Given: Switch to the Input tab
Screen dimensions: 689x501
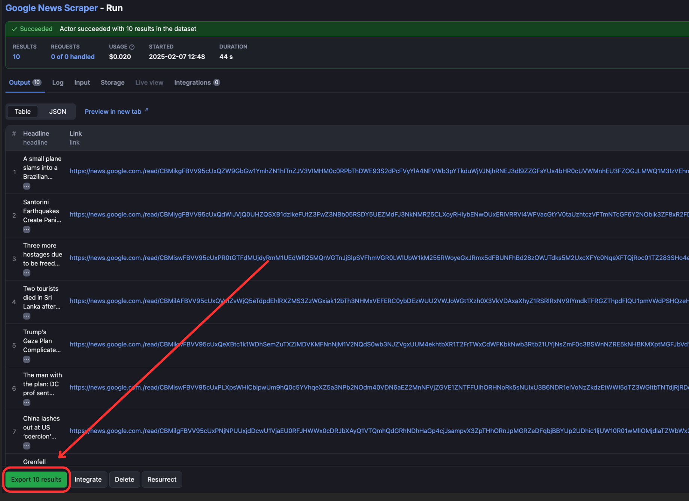Looking at the screenshot, I should pyautogui.click(x=82, y=82).
